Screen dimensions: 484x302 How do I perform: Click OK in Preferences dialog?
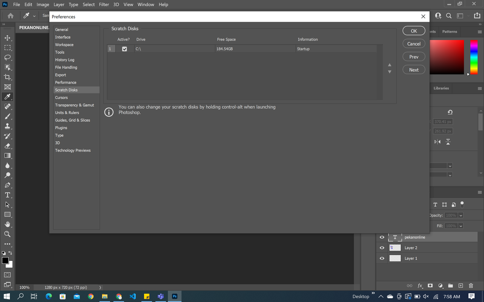[x=414, y=31]
